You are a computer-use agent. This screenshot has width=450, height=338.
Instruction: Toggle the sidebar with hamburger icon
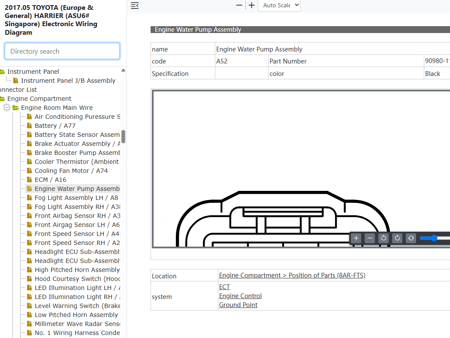(x=135, y=6)
